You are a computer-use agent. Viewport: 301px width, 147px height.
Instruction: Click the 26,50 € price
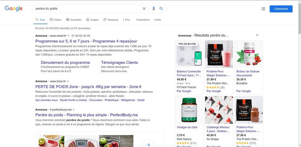[x=241, y=79]
